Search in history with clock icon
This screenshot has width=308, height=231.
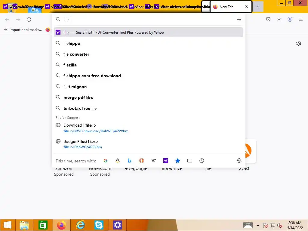(x=202, y=161)
